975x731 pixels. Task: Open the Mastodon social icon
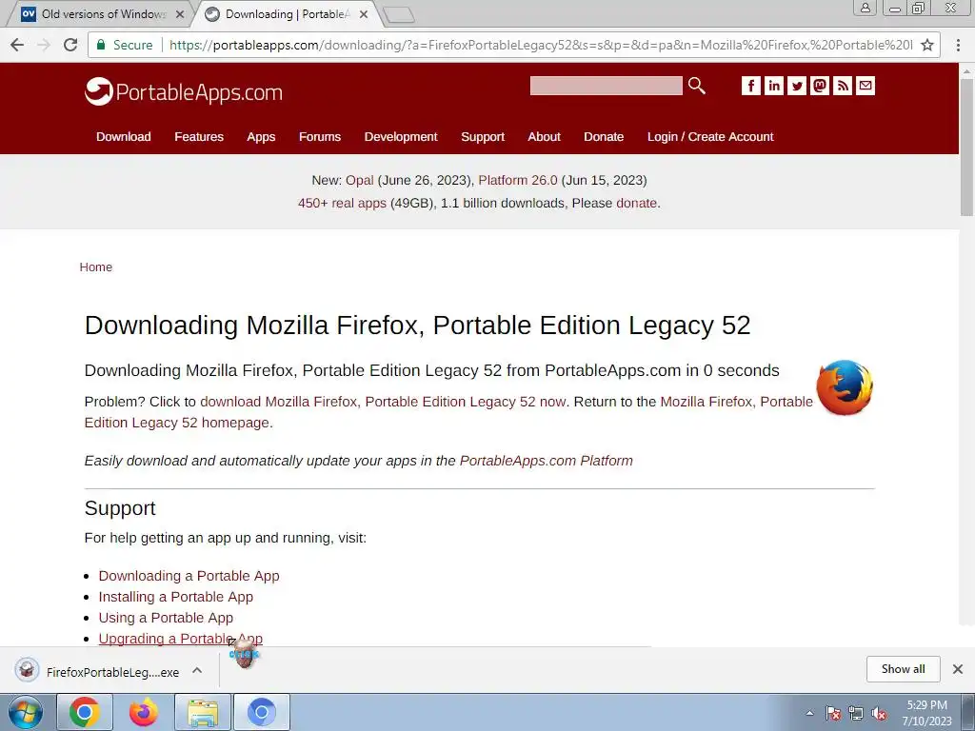(820, 86)
